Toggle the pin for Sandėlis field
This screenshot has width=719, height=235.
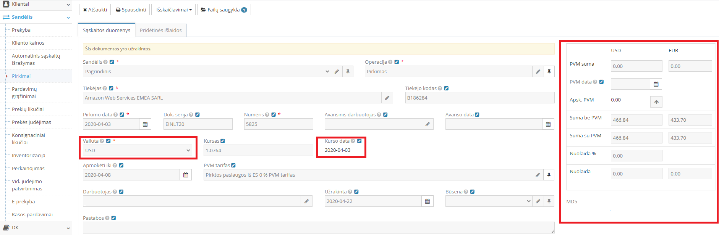coord(348,72)
